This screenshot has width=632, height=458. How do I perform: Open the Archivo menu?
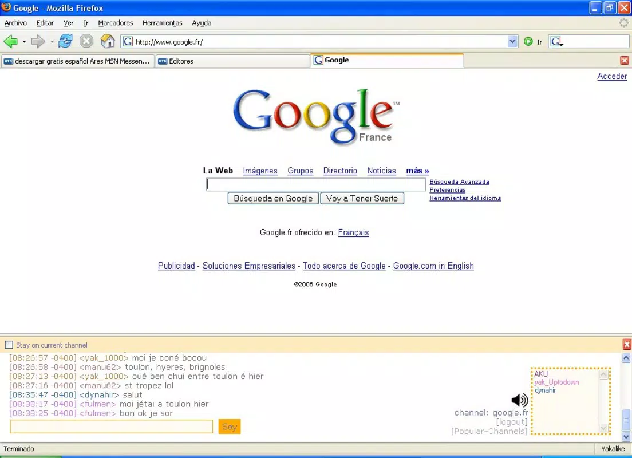point(15,23)
